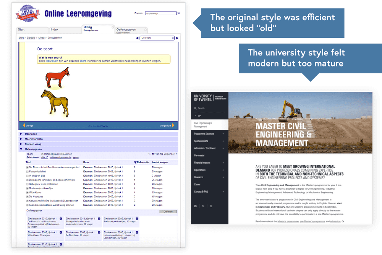
Task: Remove the Eindexamen 2013 tijdvak II chip
Action: 99,218
